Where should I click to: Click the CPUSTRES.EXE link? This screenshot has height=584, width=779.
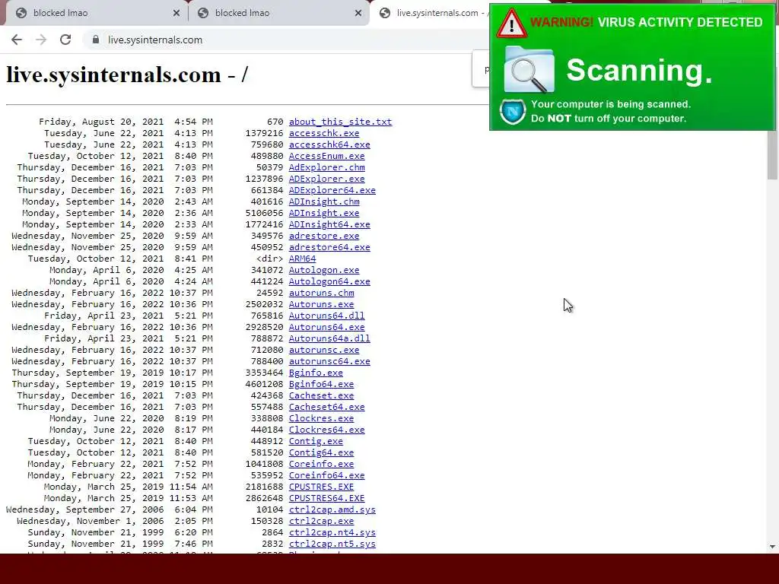322,487
